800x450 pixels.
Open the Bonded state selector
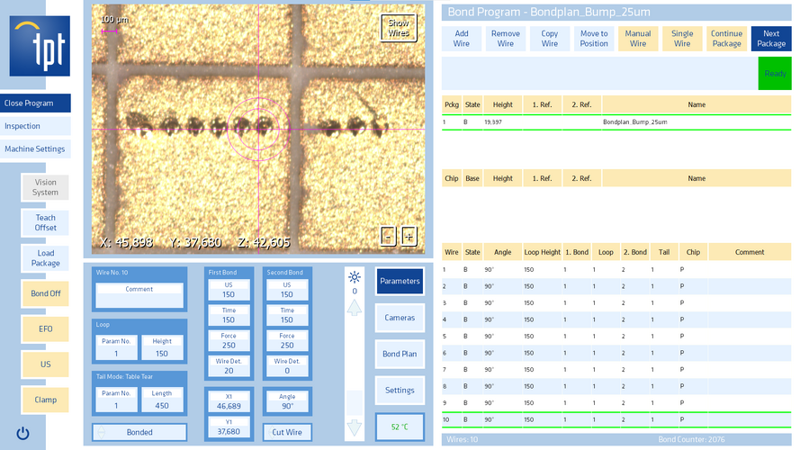[139, 432]
